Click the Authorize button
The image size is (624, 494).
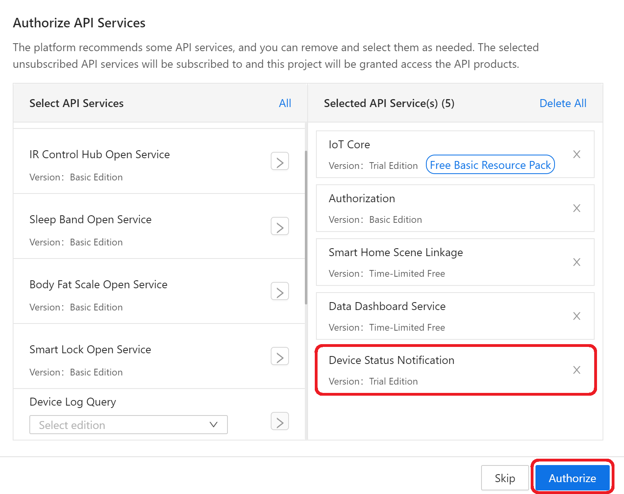(x=572, y=478)
